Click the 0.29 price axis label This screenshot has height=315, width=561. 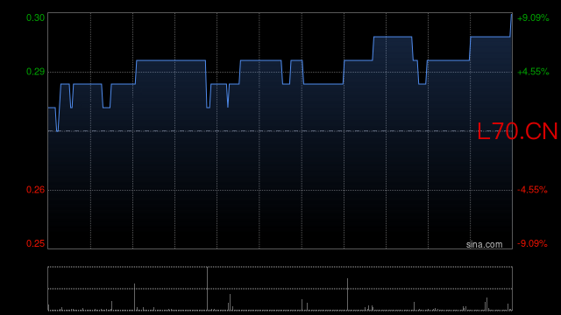pyautogui.click(x=35, y=72)
